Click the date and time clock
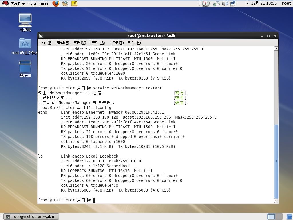The image size is (293, 220). pyautogui.click(x=261, y=3)
